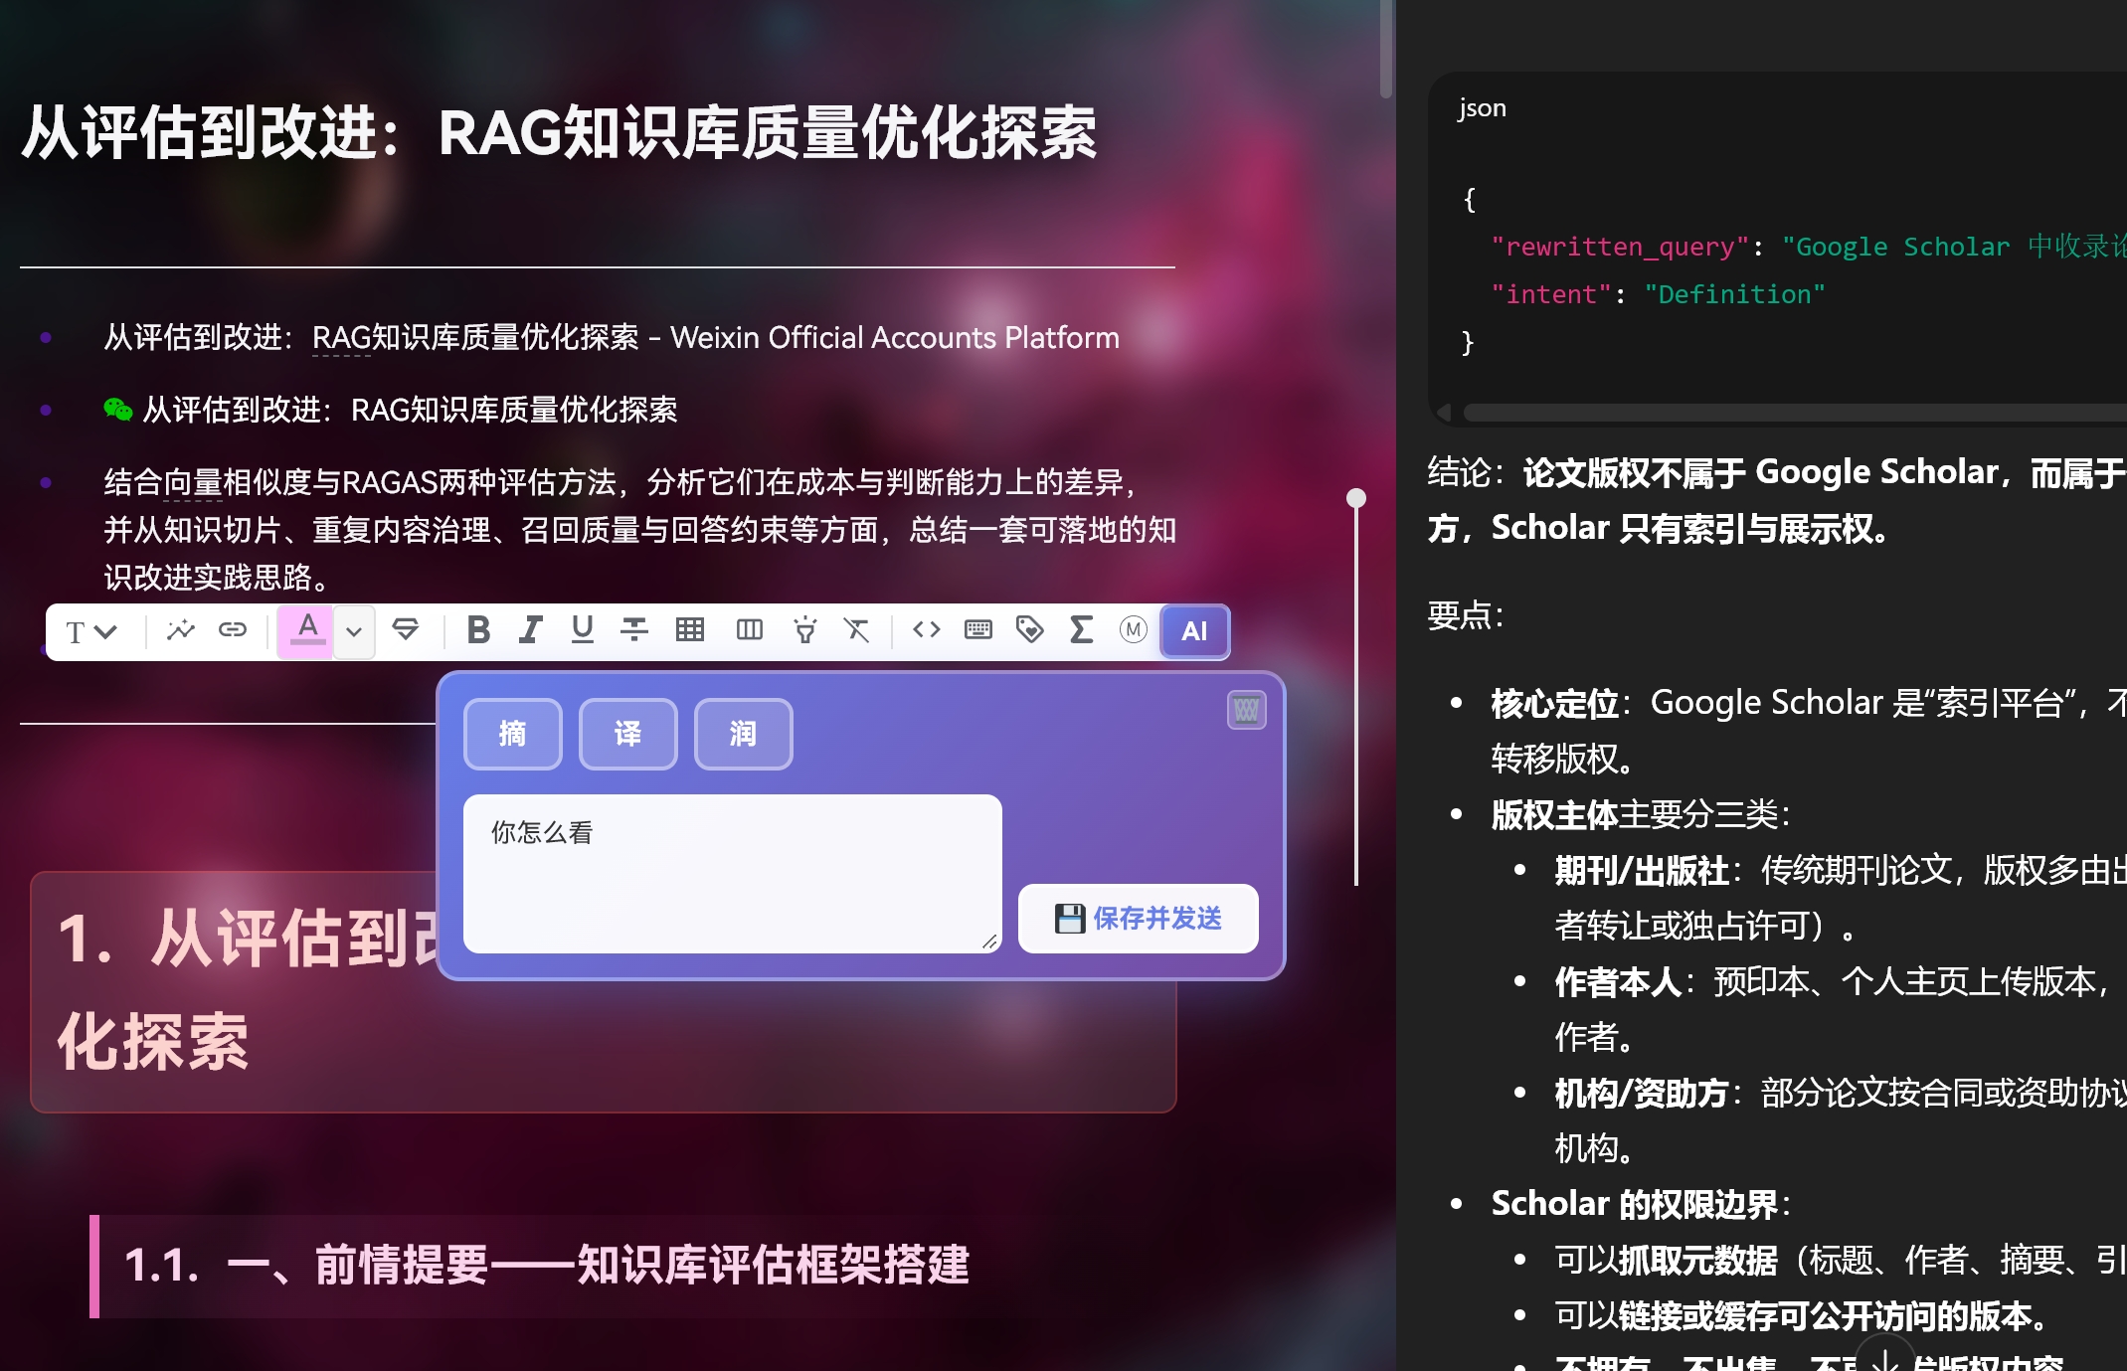Screen dimensions: 2127x1371
Task: Select the pink highlight color swatch
Action: pyautogui.click(x=305, y=630)
